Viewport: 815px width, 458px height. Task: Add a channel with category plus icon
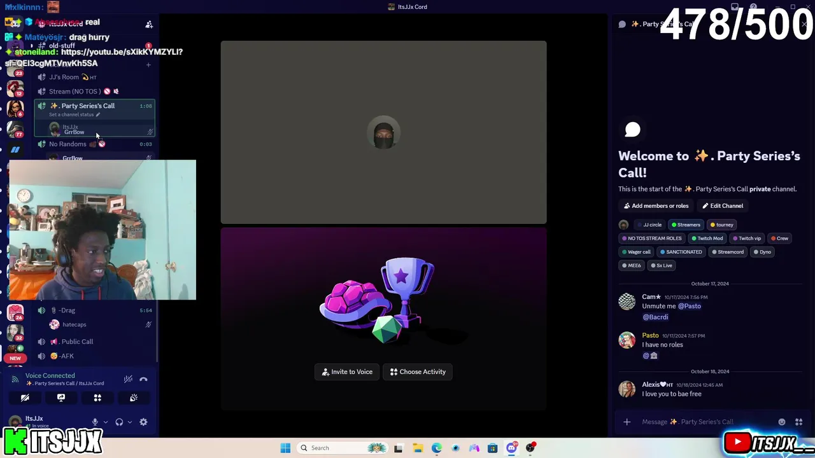tap(149, 64)
